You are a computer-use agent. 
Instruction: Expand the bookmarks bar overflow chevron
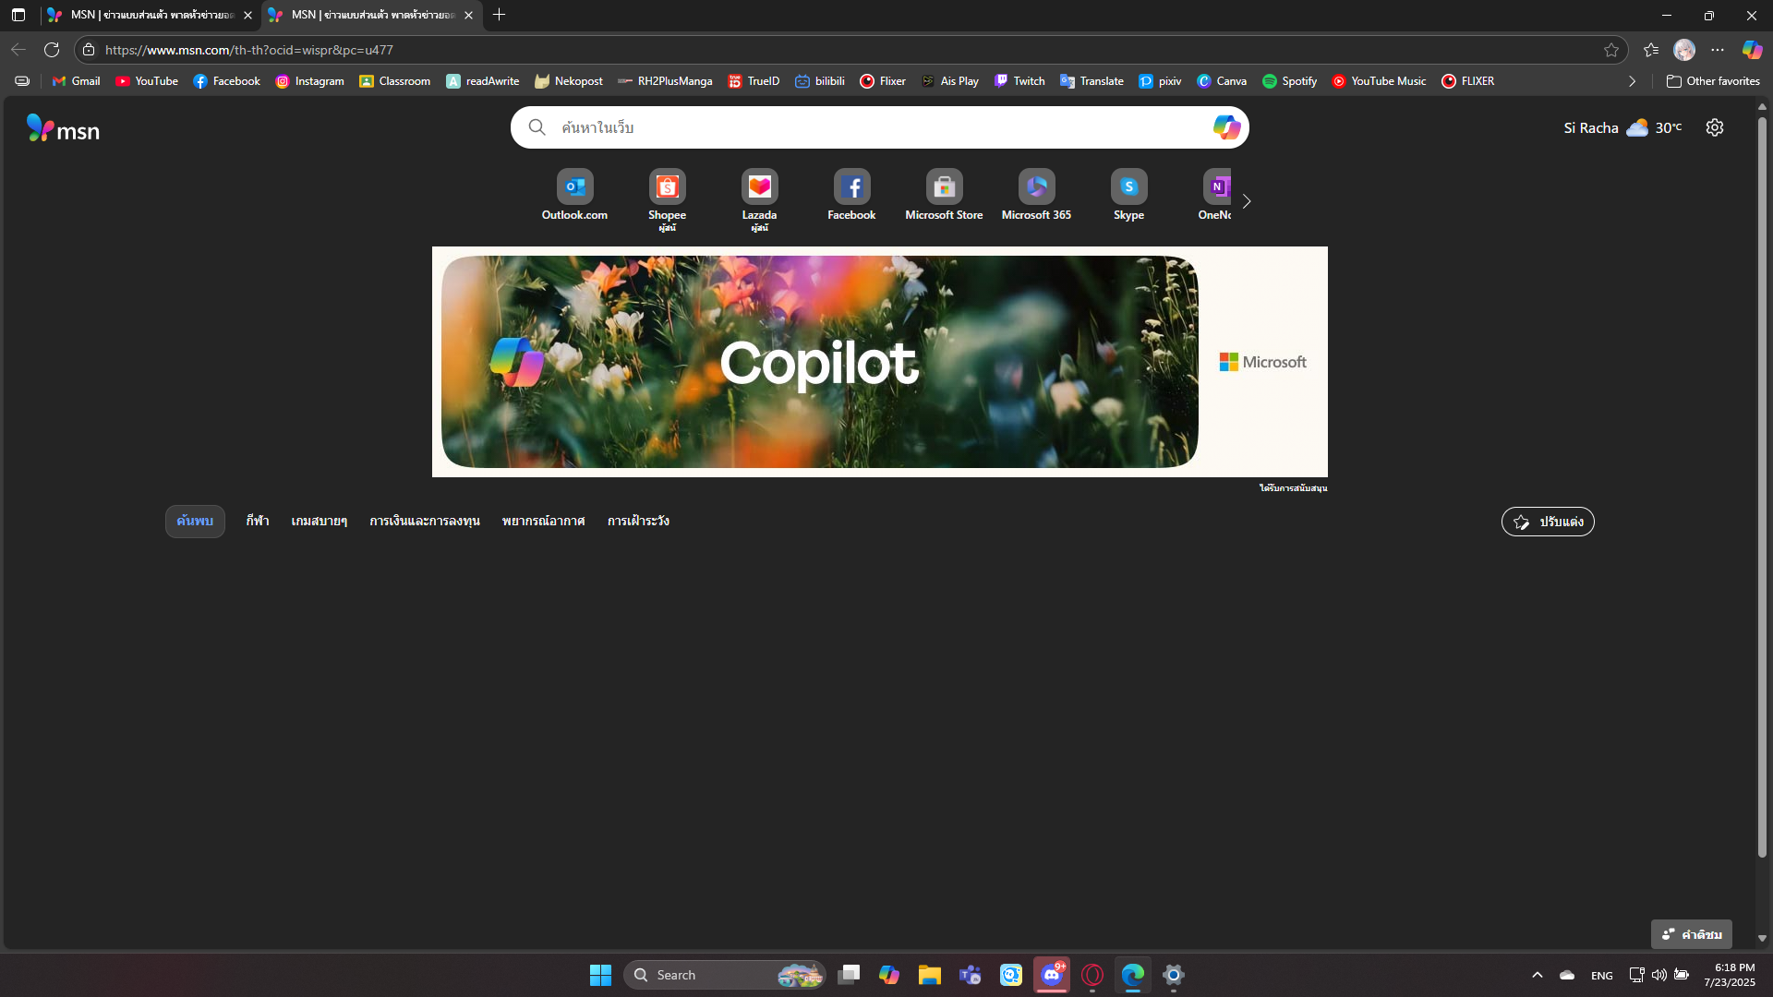point(1632,81)
